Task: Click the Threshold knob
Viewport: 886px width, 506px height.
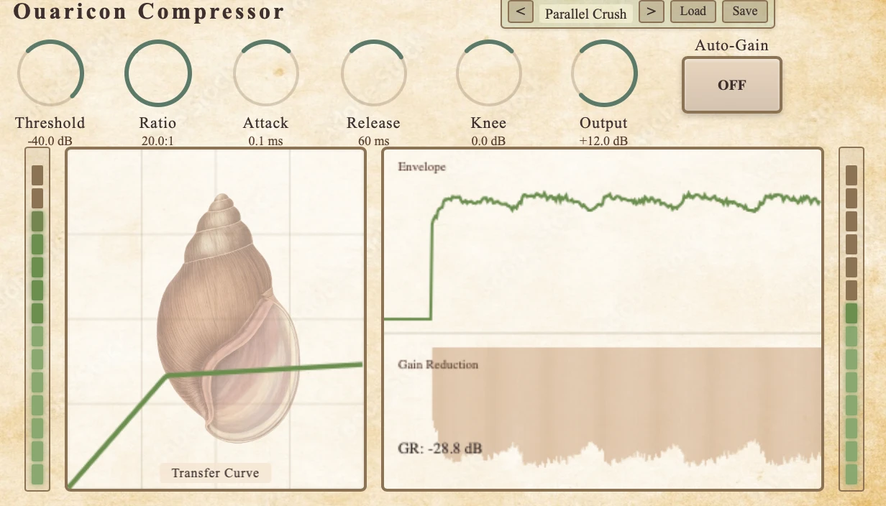Action: (50, 73)
